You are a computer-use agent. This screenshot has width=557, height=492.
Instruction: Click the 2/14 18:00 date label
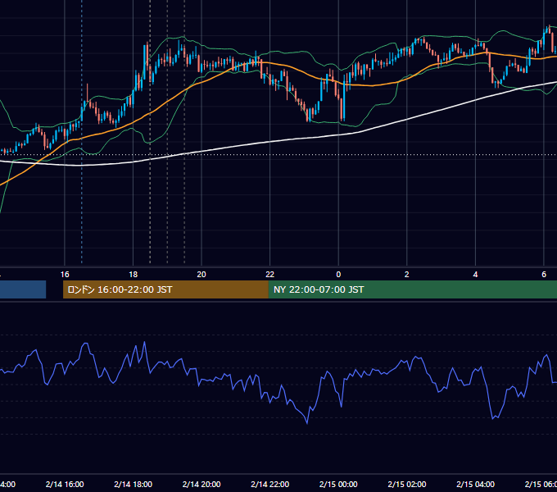click(x=134, y=484)
